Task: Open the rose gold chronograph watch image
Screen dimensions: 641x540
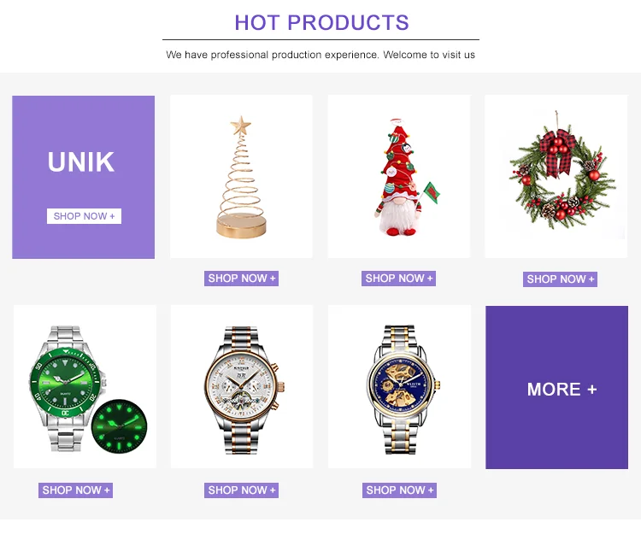Action: pos(242,387)
